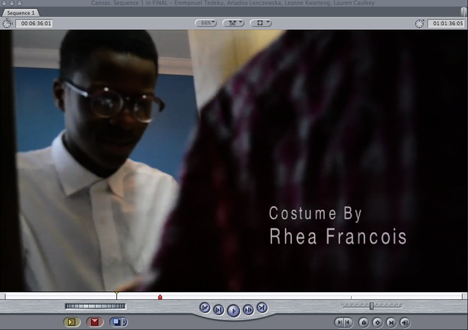This screenshot has height=330, width=468.
Task: Start playback with the Play button
Action: [x=233, y=310]
